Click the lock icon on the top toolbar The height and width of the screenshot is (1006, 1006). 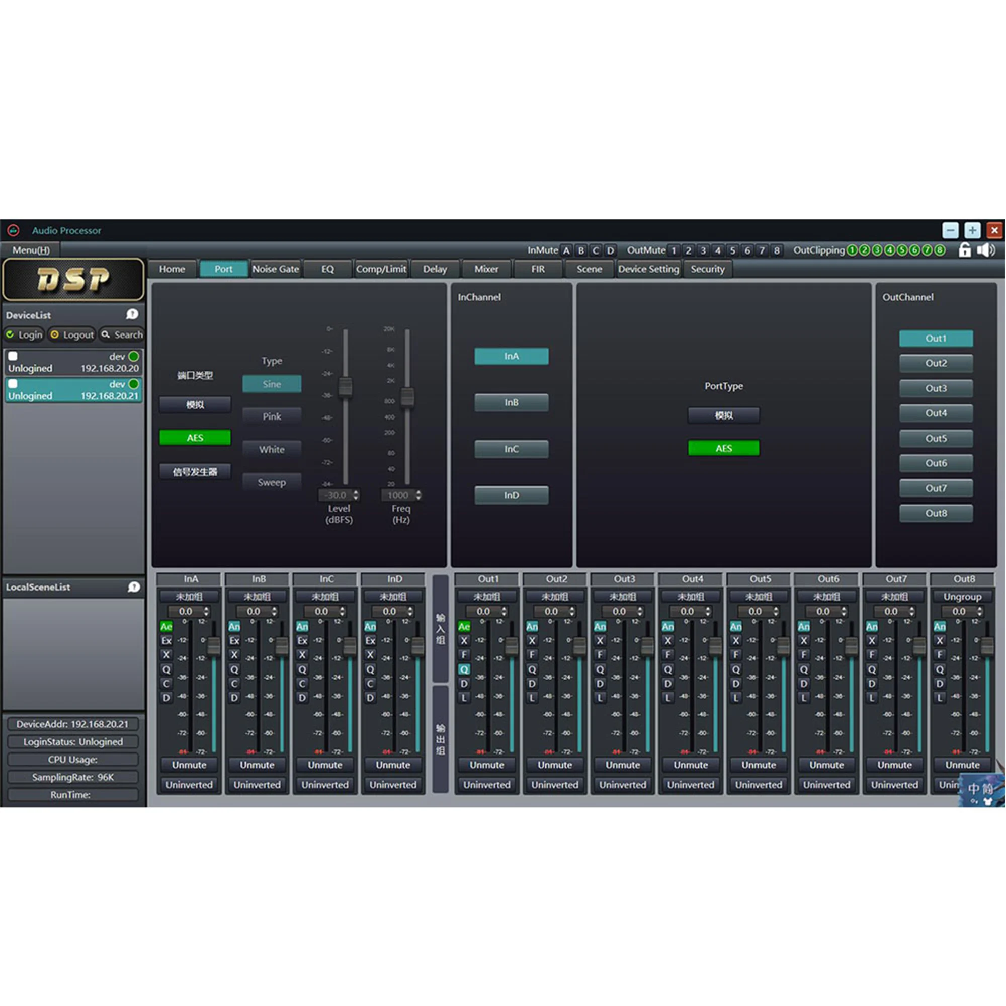pyautogui.click(x=965, y=250)
